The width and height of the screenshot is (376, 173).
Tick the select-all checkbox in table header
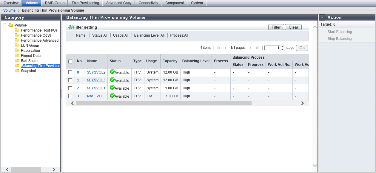[70, 61]
